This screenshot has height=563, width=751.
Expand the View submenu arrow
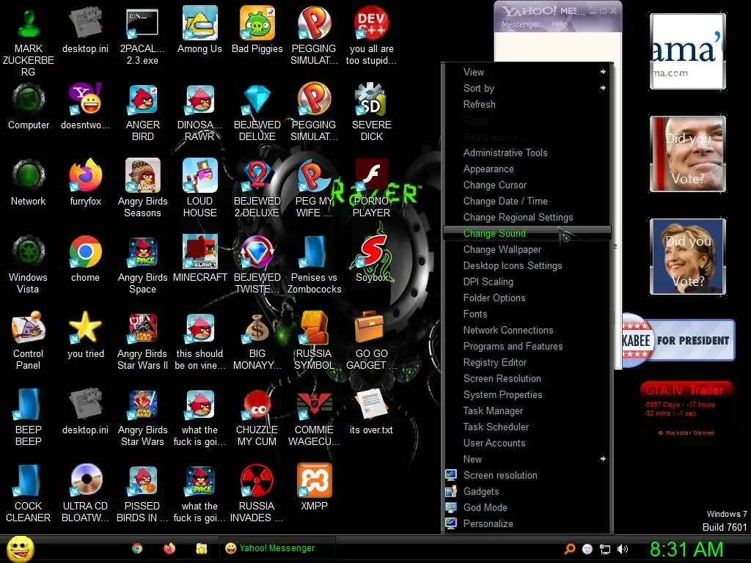(603, 72)
